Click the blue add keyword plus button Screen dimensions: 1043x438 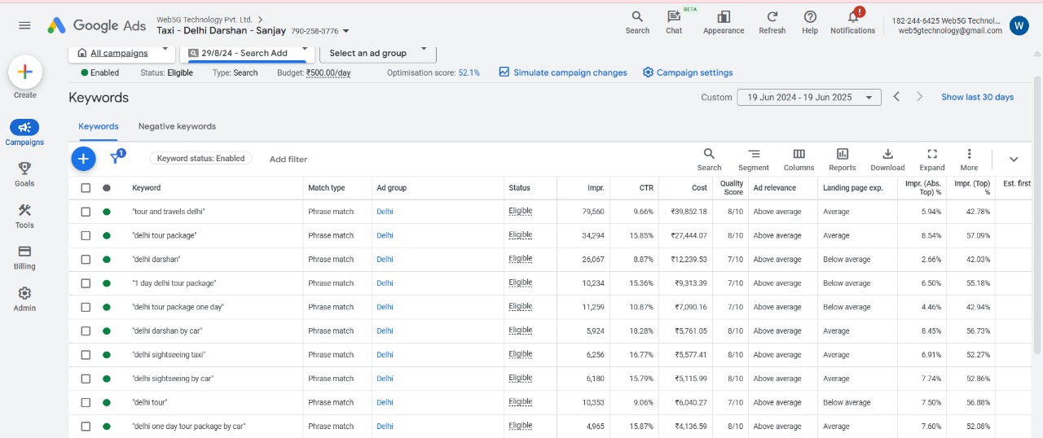pos(83,159)
